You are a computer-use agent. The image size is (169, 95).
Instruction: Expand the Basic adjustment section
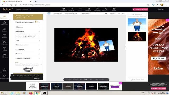28,36
